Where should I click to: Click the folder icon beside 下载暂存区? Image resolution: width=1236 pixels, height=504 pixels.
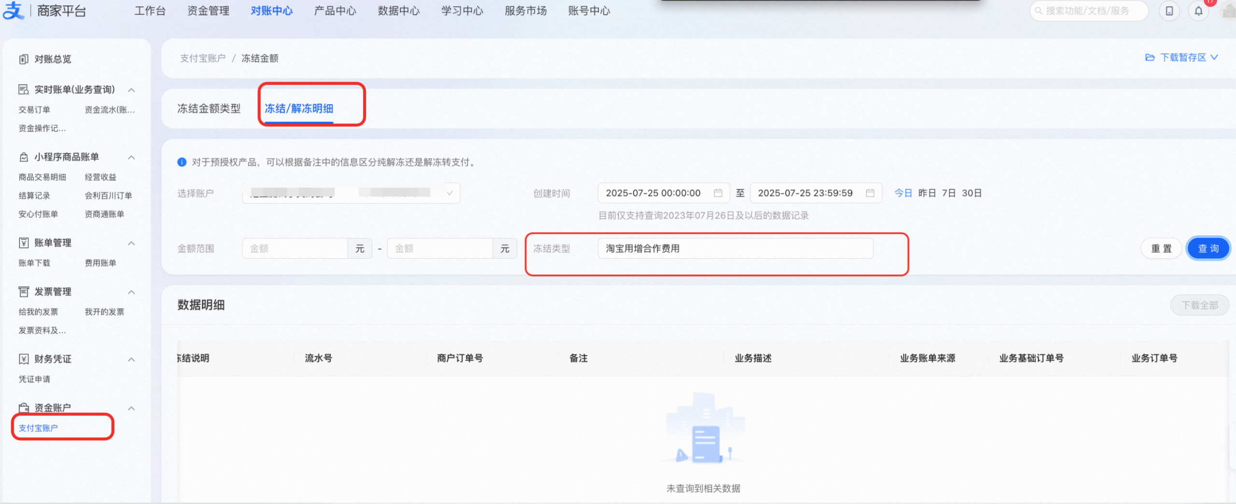coord(1150,57)
